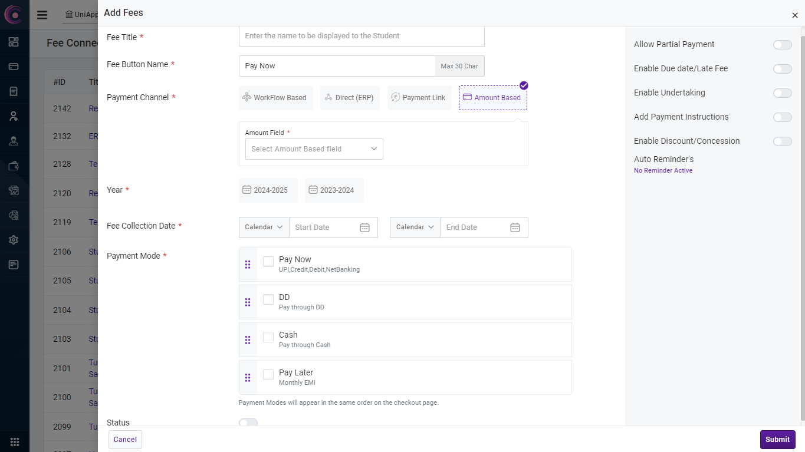This screenshot has width=805, height=452.
Task: Expand the Calendar dropdown for Start Date
Action: pyautogui.click(x=264, y=227)
